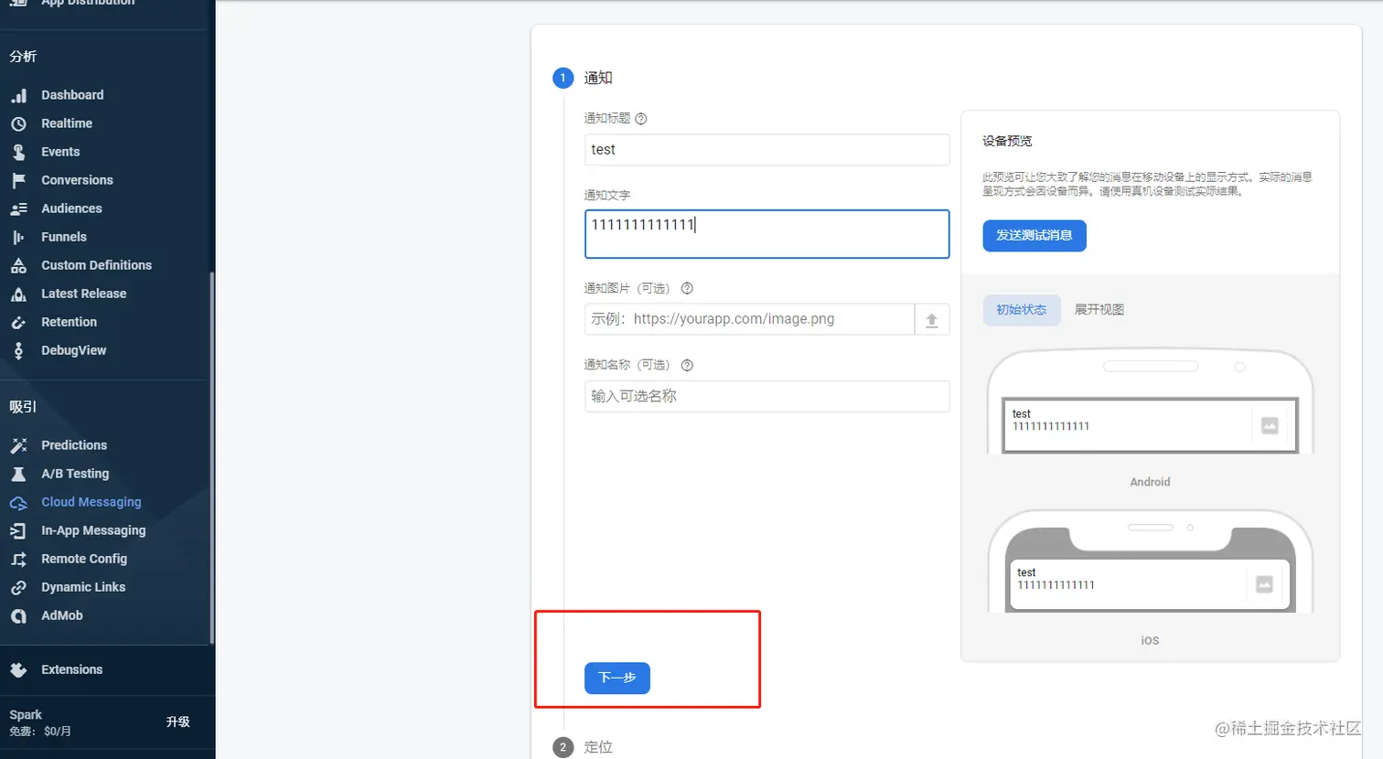Open the Dynamic Links icon
The image size is (1383, 759).
click(20, 586)
